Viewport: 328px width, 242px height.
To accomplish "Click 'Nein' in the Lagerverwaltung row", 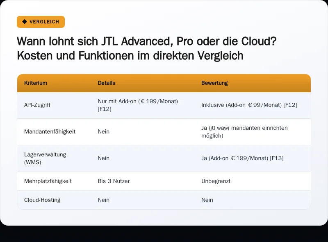I will tap(104, 158).
